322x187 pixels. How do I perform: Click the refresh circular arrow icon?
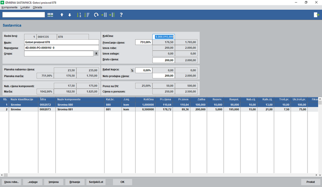click(96, 15)
